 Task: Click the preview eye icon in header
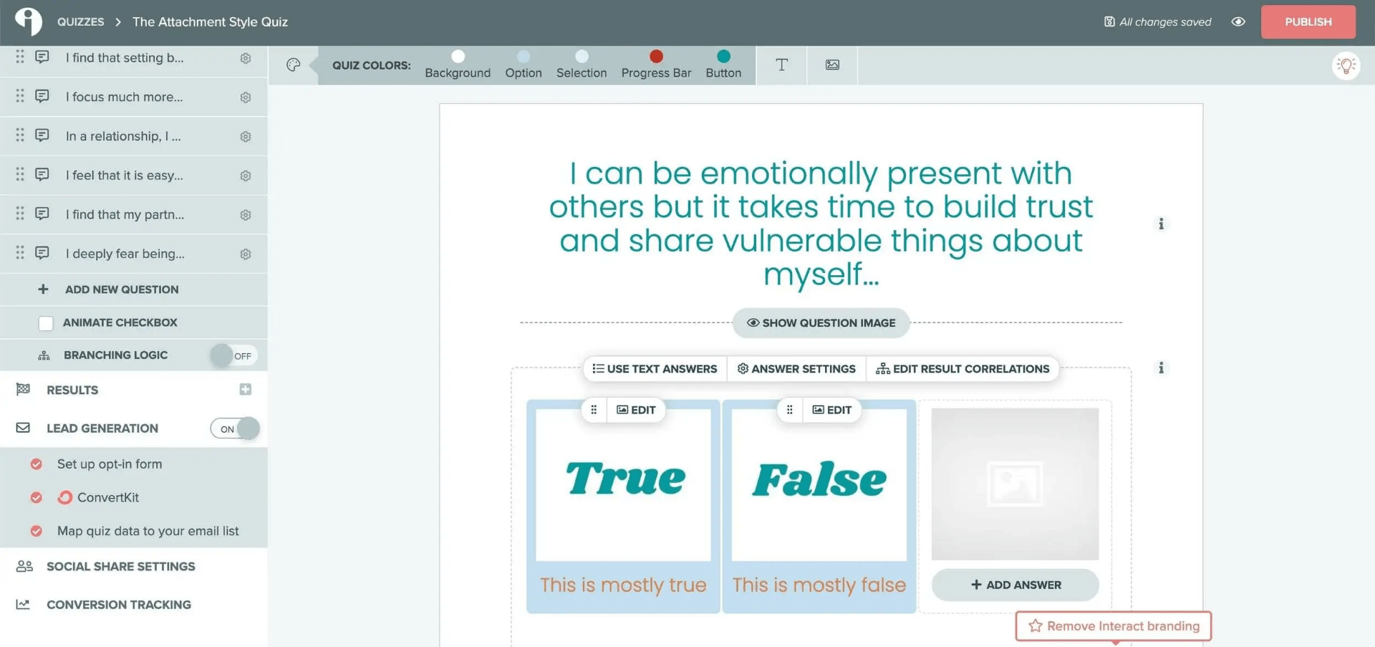[x=1237, y=22]
